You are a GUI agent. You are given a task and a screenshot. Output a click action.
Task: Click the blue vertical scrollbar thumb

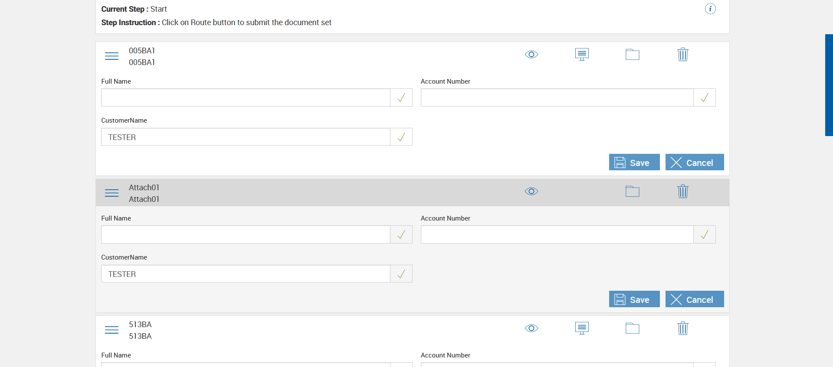click(x=829, y=85)
